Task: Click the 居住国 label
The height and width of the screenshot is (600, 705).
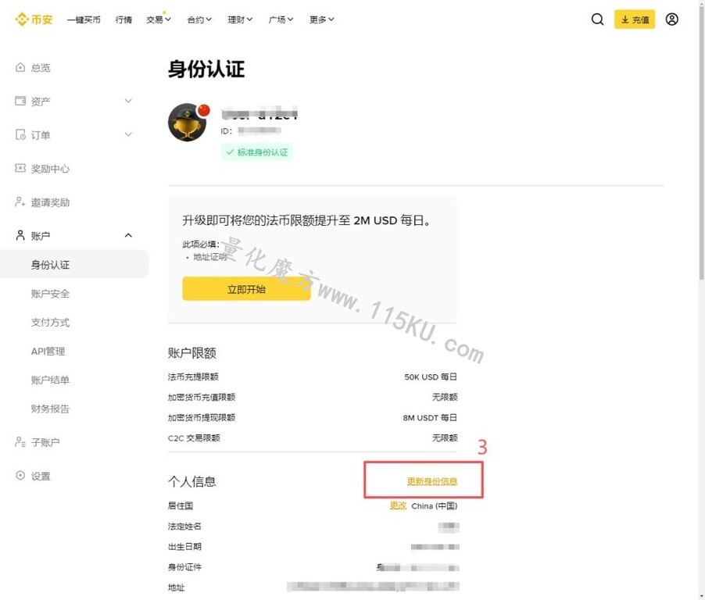Action: point(181,505)
